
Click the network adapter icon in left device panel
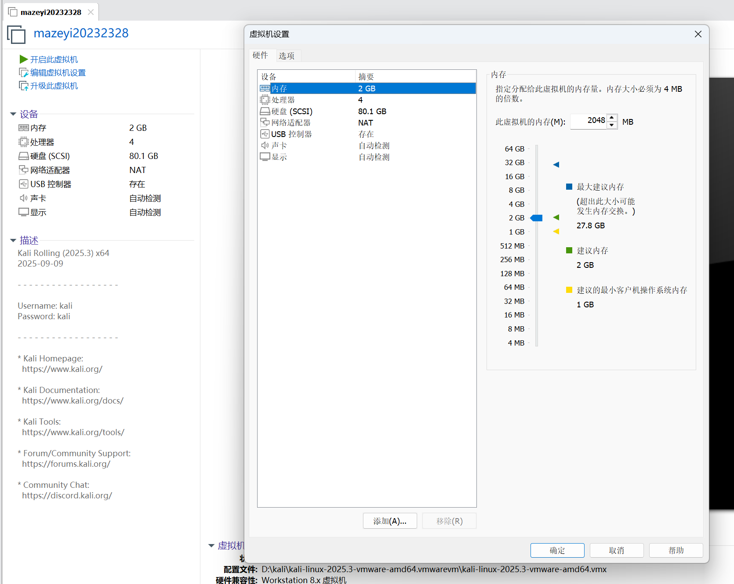click(24, 170)
